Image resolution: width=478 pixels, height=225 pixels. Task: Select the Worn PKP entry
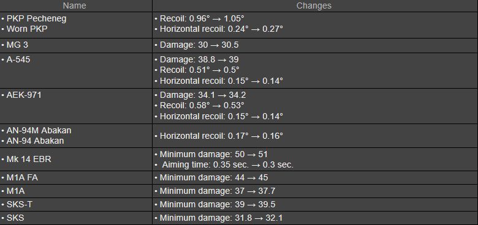coord(27,29)
